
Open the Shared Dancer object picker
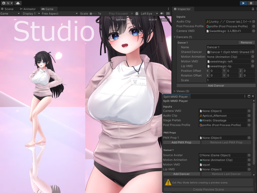253,52
